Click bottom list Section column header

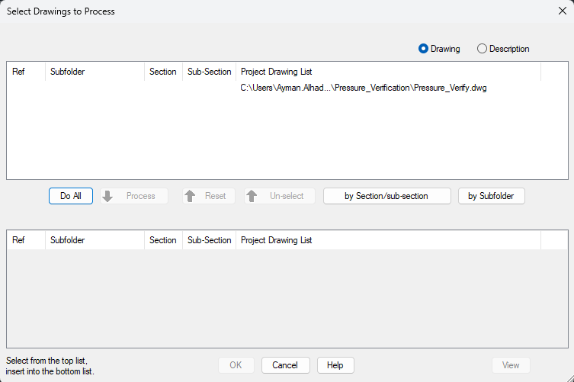(163, 240)
